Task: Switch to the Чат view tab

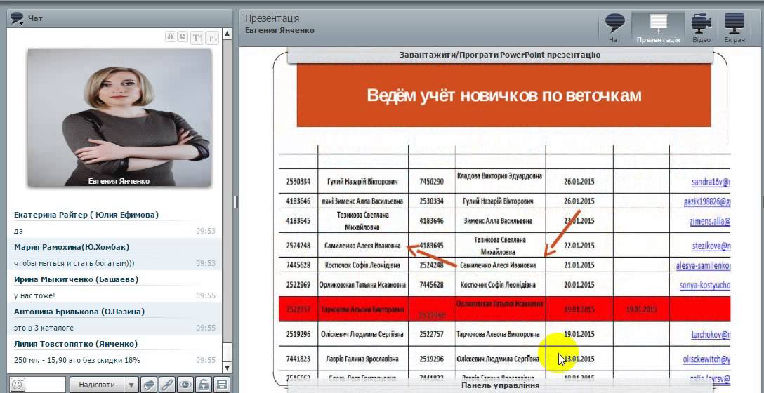Action: coord(615,28)
